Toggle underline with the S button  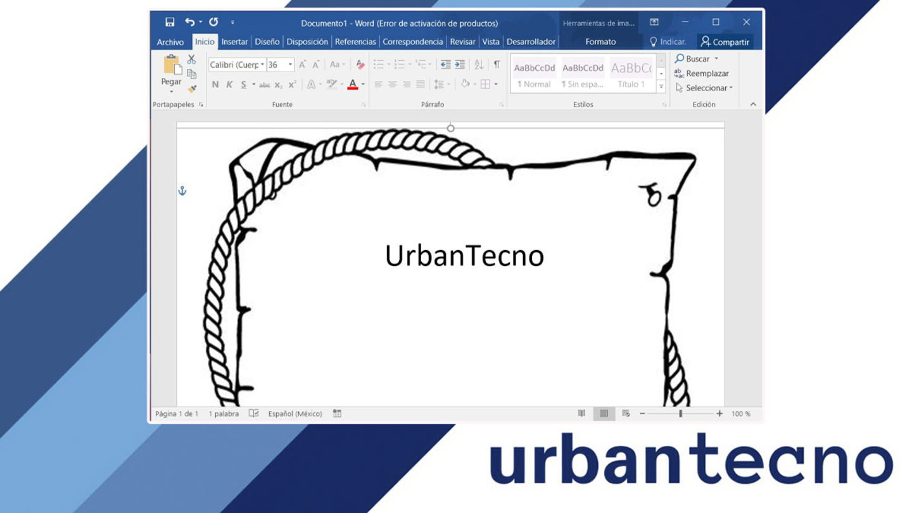tap(243, 84)
